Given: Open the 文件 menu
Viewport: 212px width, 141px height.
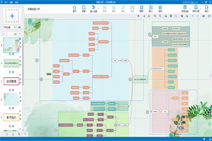Looking at the screenshot, I should click(6, 2).
